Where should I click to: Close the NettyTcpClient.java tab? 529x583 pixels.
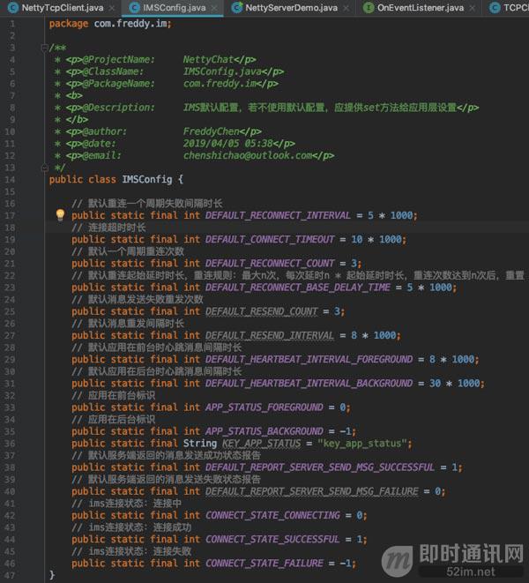click(x=111, y=8)
